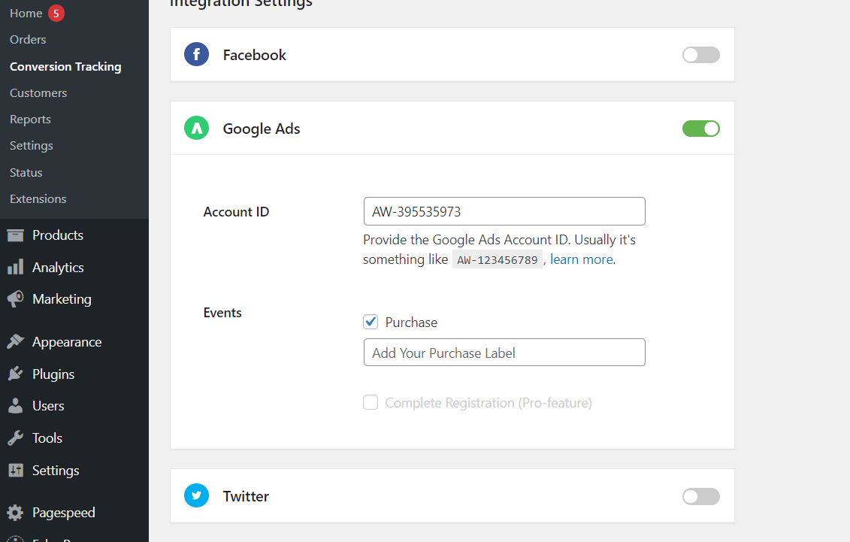
Task: Click the Plugins plug icon
Action: [15, 374]
